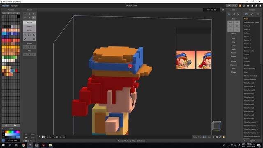The image size is (263, 148).
Task: Click the wrench icon in Edit panel
Action: (238, 14)
